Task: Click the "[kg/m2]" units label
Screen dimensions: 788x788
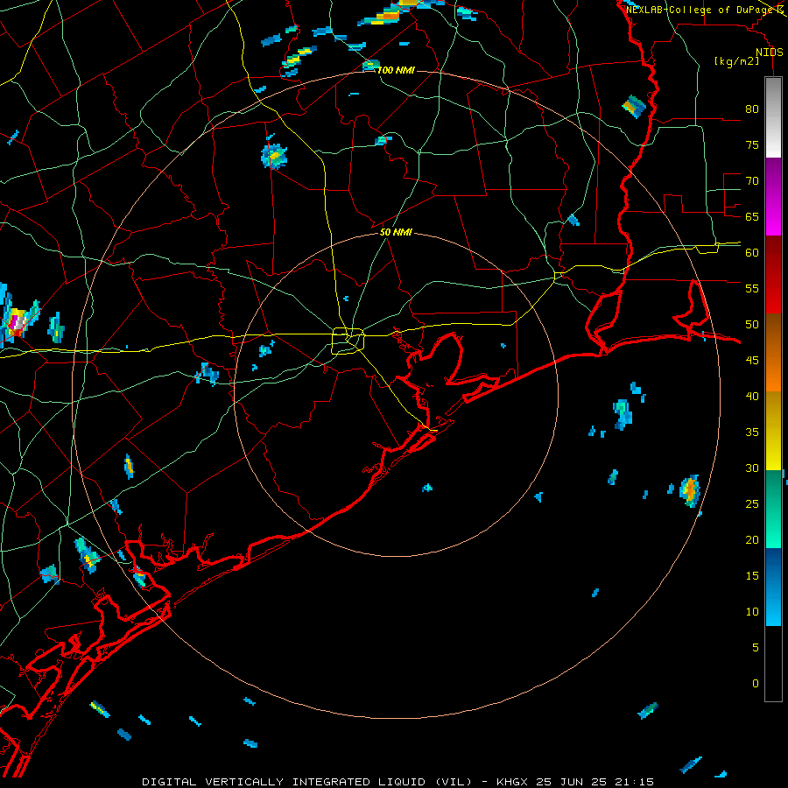Action: pyautogui.click(x=736, y=61)
